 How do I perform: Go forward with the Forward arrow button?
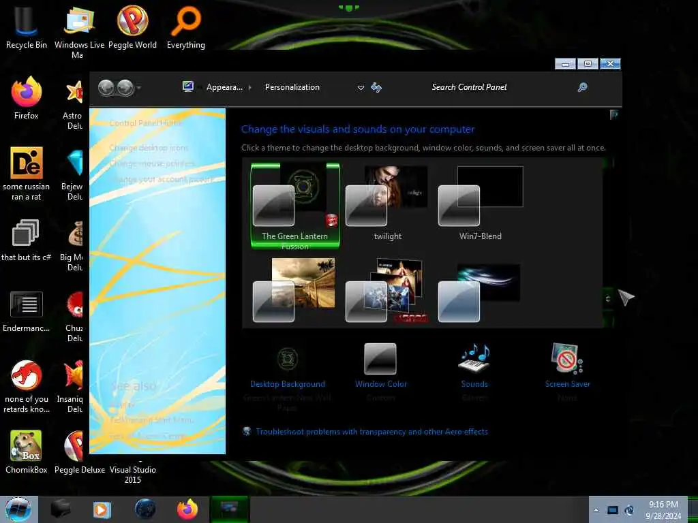click(125, 88)
